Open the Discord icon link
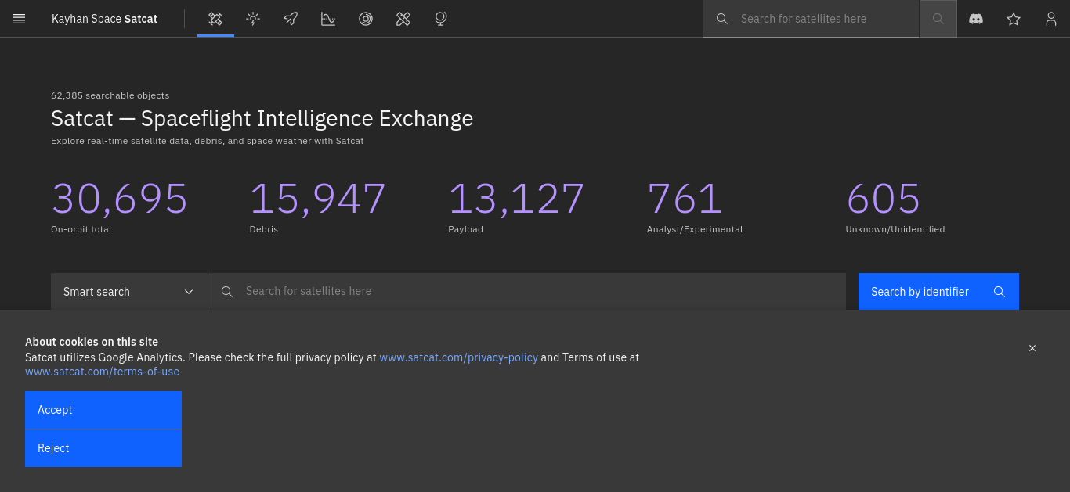The height and width of the screenshot is (492, 1070). coord(976,19)
